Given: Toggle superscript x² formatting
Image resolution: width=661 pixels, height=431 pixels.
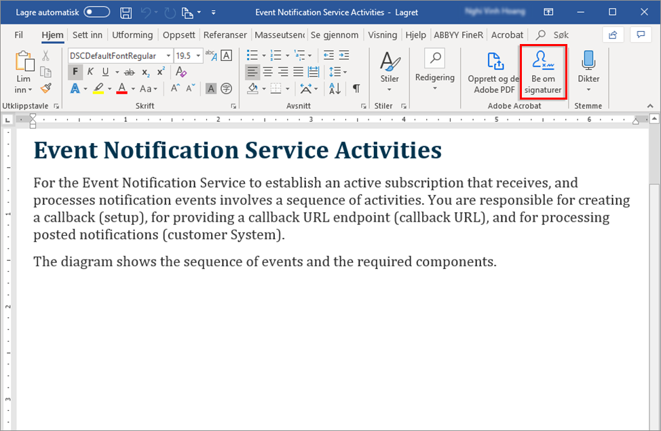Looking at the screenshot, I should point(161,72).
